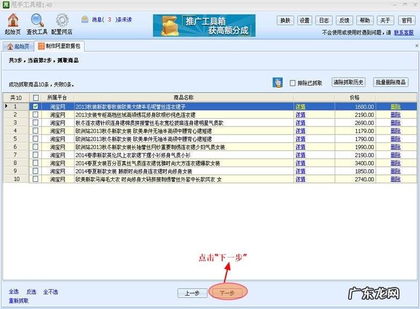Enable the 排除已抓取 checkbox
This screenshot has height=309, width=420.
pos(292,83)
